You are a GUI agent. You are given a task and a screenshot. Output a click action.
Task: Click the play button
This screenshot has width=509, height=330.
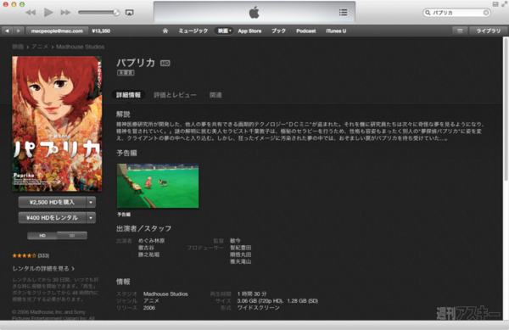48,13
